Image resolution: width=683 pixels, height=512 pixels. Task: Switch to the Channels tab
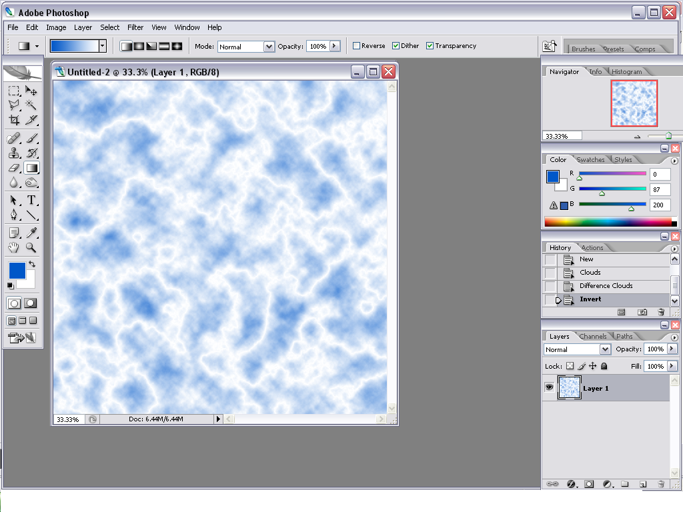[x=593, y=337]
